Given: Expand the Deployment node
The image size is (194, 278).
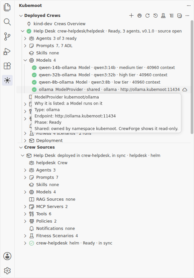Looking at the screenshot, I should tap(25, 141).
